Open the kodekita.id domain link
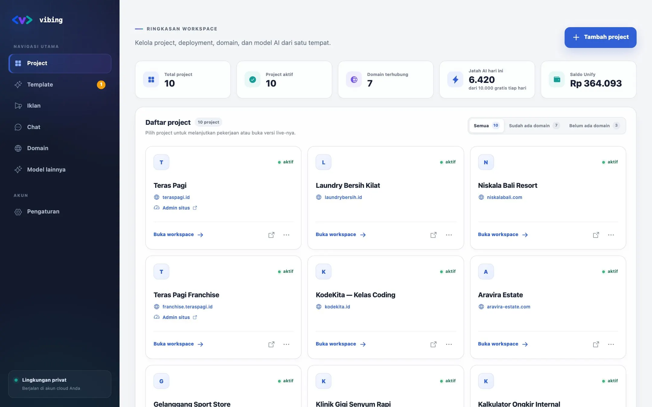Screen dimensions: 652x407 337,307
